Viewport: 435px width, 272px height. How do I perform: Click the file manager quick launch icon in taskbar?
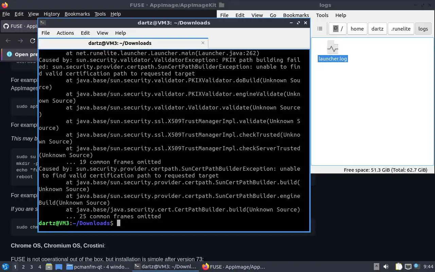click(49, 267)
